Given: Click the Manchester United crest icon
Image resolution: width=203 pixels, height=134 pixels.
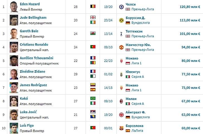Looking at the screenshot, I should coord(121,47).
